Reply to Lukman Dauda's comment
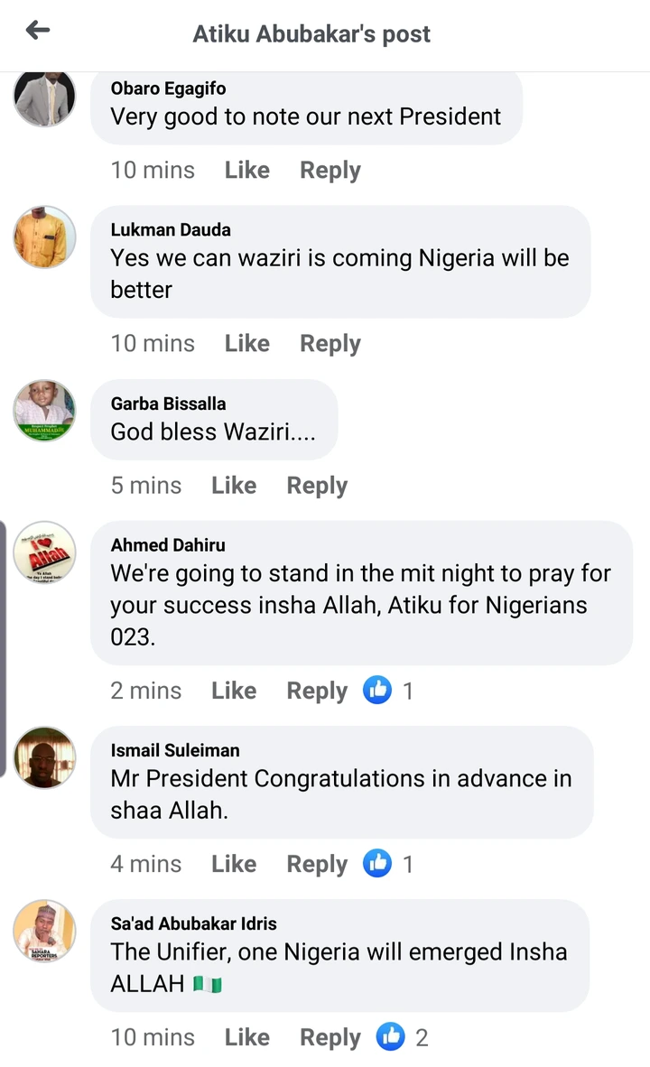Viewport: 650px width, 1067px height. click(330, 343)
